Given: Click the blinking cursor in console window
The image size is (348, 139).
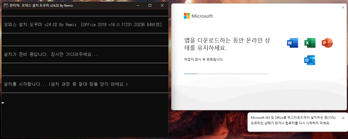Looking at the screenshot, I should coord(3,103).
